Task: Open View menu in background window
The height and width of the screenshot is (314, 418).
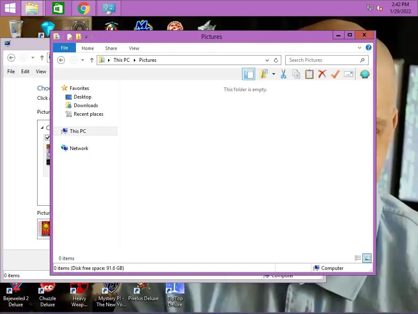Action: [41, 71]
